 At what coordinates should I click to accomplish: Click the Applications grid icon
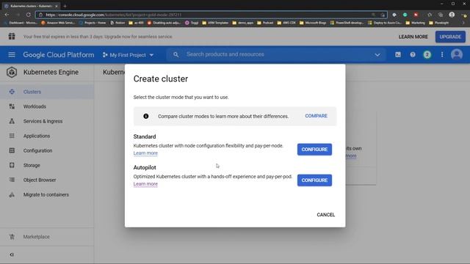click(x=12, y=136)
